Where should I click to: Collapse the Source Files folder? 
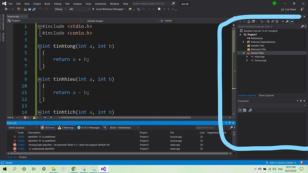(244, 53)
